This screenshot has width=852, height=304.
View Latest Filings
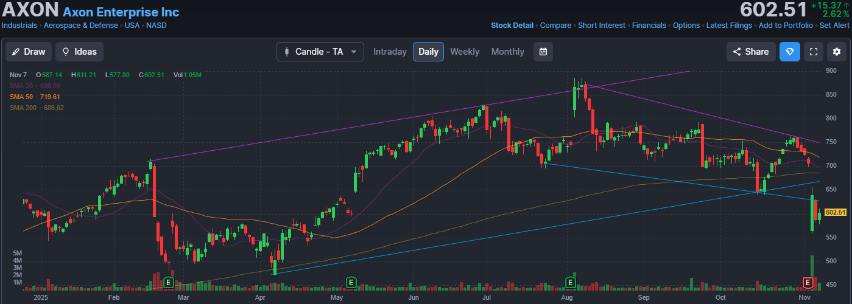(729, 26)
